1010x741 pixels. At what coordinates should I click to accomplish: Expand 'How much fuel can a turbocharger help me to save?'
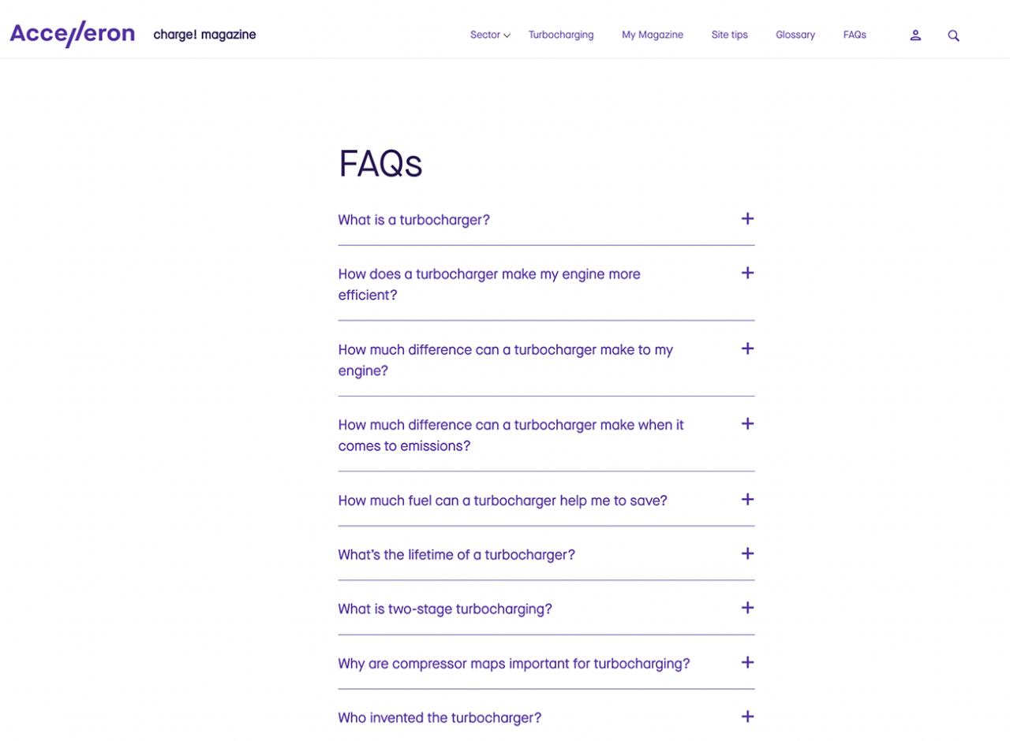503,501
